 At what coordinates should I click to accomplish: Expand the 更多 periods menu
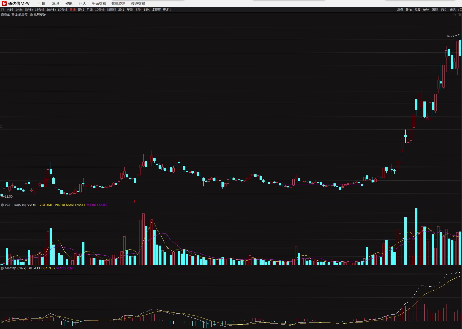click(x=167, y=10)
